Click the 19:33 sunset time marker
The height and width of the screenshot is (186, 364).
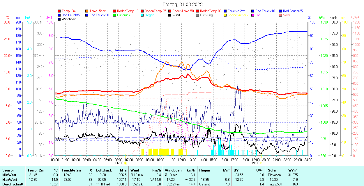click(255, 163)
